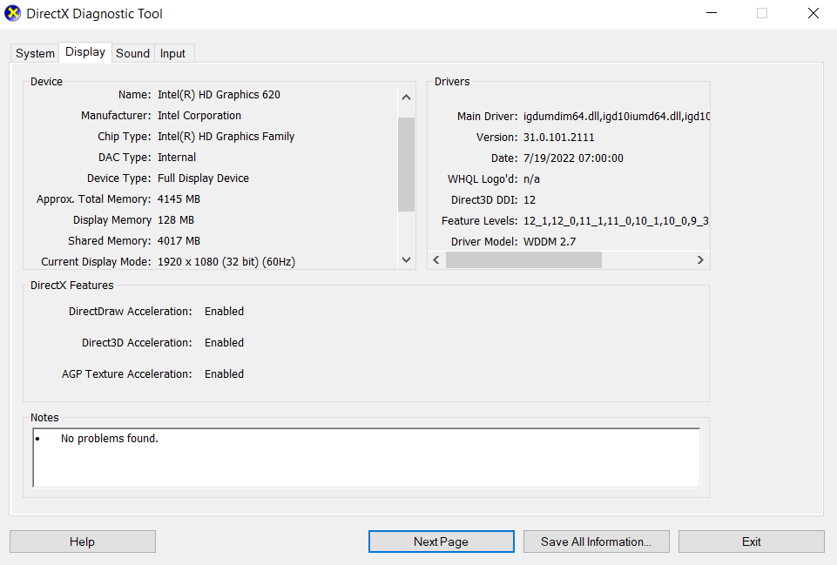Click the Next Page button
This screenshot has width=837, height=565.
[442, 541]
